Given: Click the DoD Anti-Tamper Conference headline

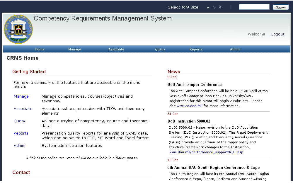Looking at the screenshot, I should tap(195, 84).
